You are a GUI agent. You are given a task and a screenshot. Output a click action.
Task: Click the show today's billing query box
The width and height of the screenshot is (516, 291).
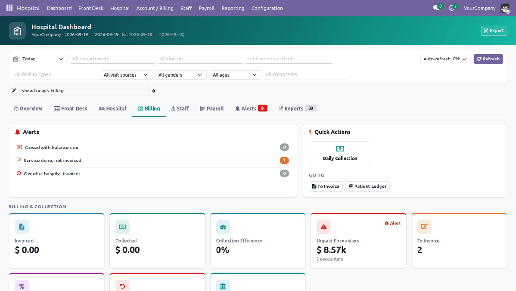pyautogui.click(x=84, y=91)
